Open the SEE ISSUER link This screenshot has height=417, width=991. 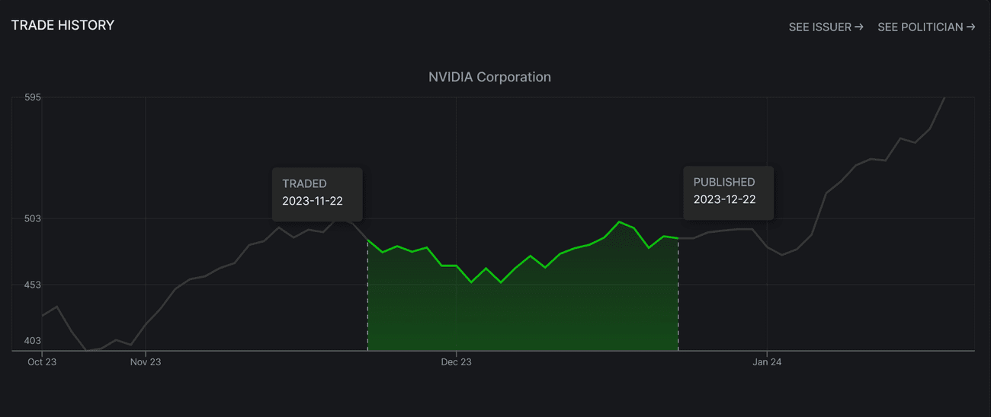826,27
